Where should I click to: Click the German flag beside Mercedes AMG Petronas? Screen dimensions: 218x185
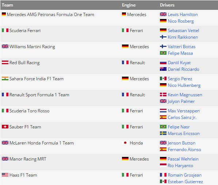(4, 14)
